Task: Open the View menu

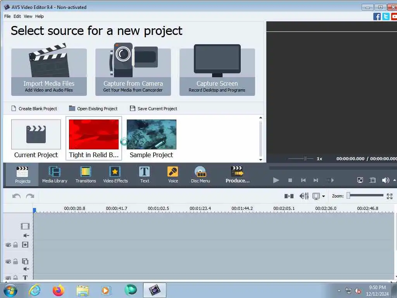Action: pyautogui.click(x=28, y=16)
